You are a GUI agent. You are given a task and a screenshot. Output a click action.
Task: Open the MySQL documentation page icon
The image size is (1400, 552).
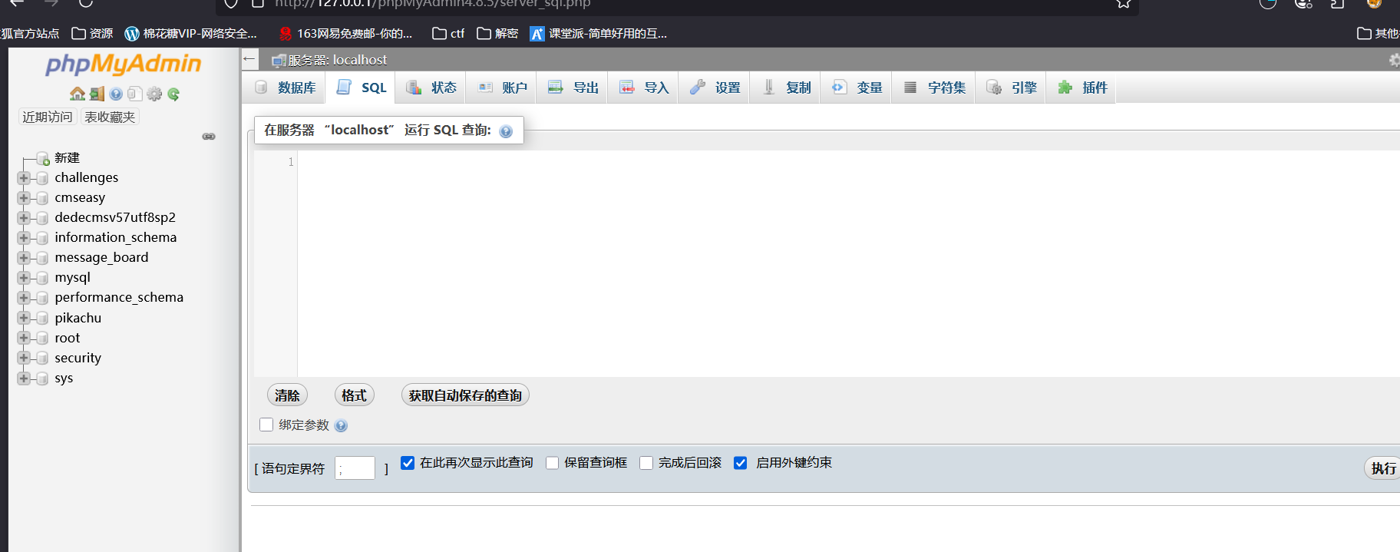[134, 94]
